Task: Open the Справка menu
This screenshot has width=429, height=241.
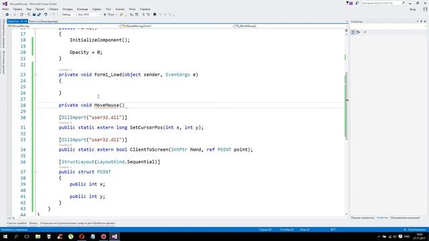Action: point(145,9)
